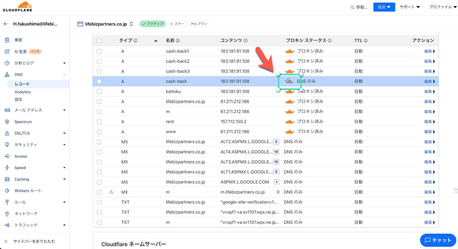Sort by タイプ using the sort arrow
458x249 pixels.
coord(156,41)
